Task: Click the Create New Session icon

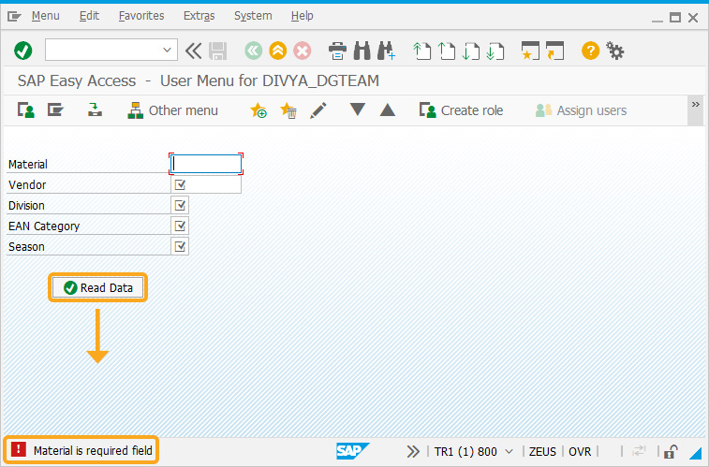Action: pos(530,51)
